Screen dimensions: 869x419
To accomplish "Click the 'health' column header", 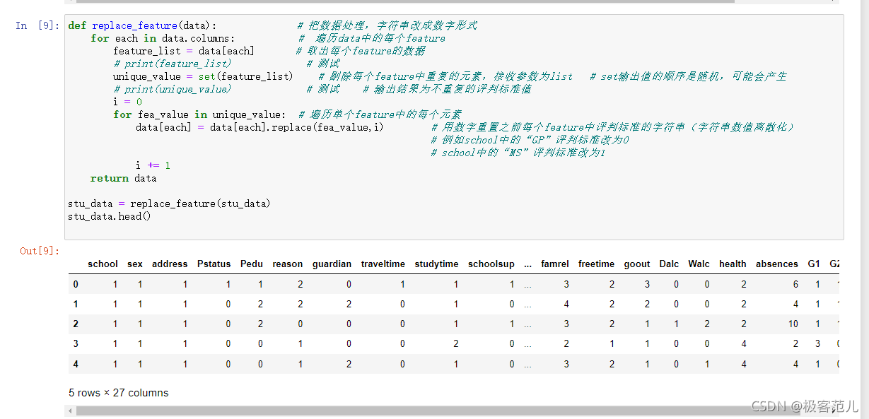I will [733, 264].
